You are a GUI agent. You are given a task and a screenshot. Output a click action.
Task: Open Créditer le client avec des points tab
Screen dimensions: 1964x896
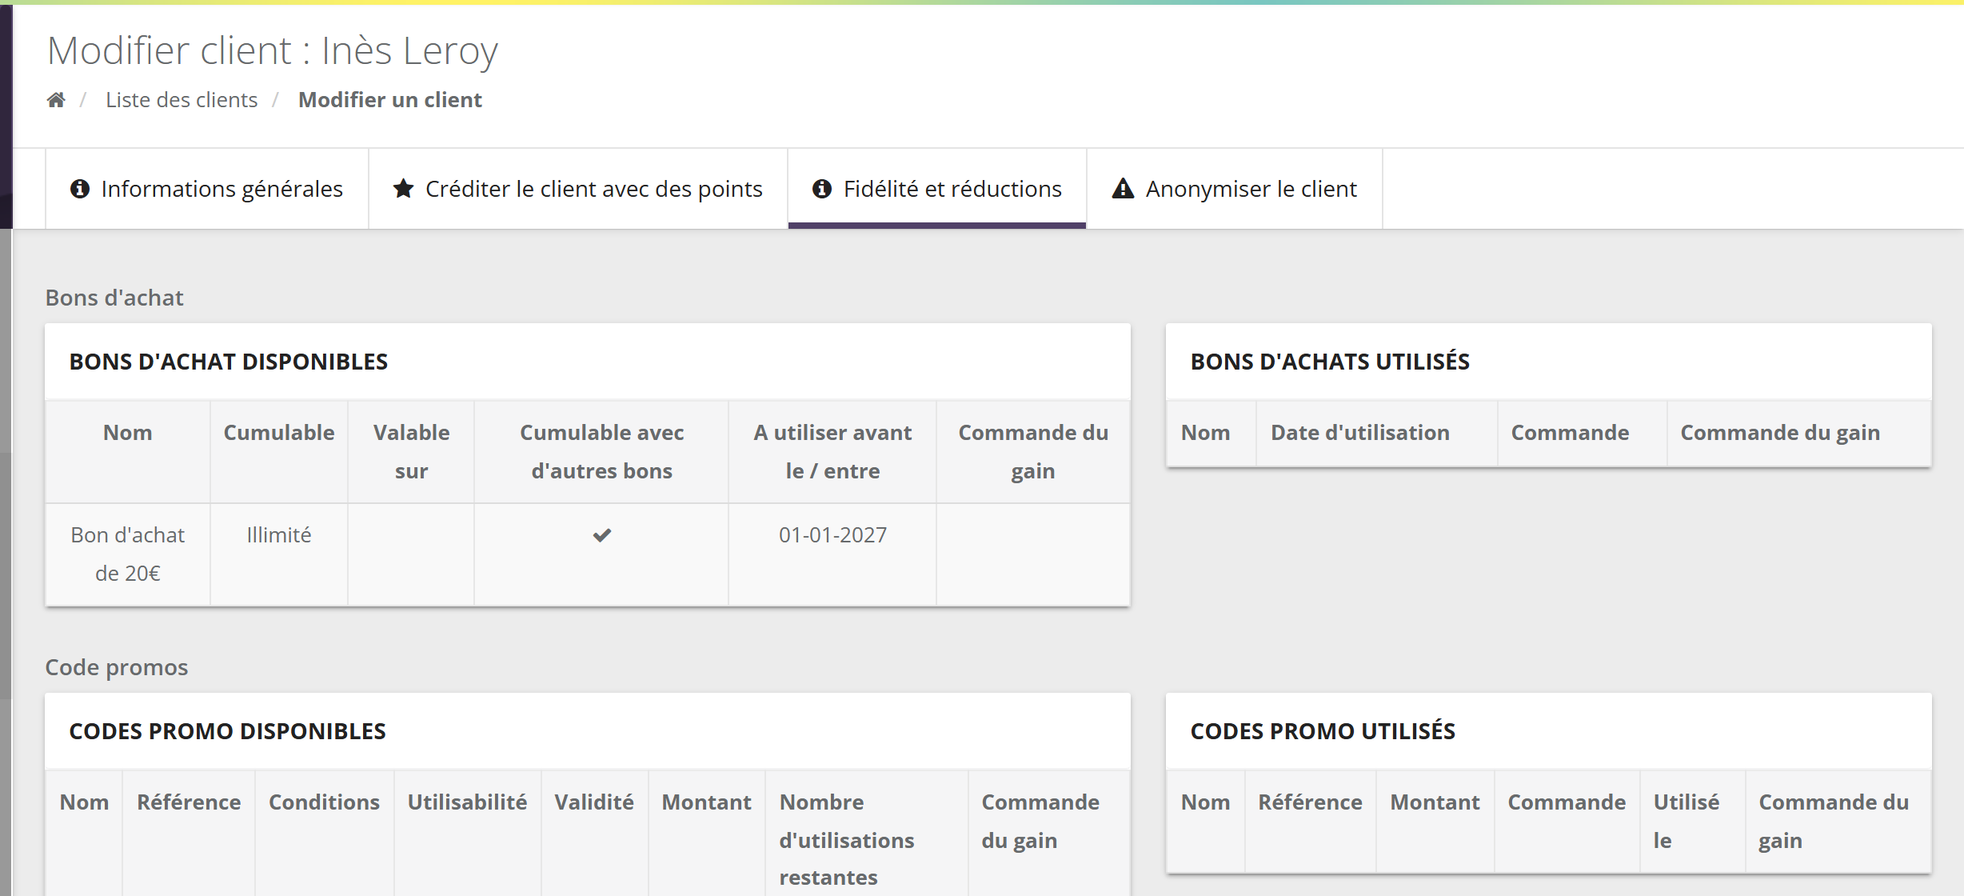point(578,189)
